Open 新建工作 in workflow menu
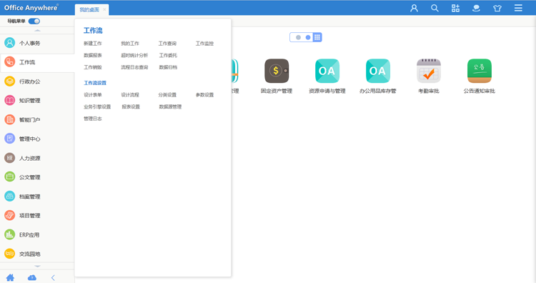 (x=93, y=44)
